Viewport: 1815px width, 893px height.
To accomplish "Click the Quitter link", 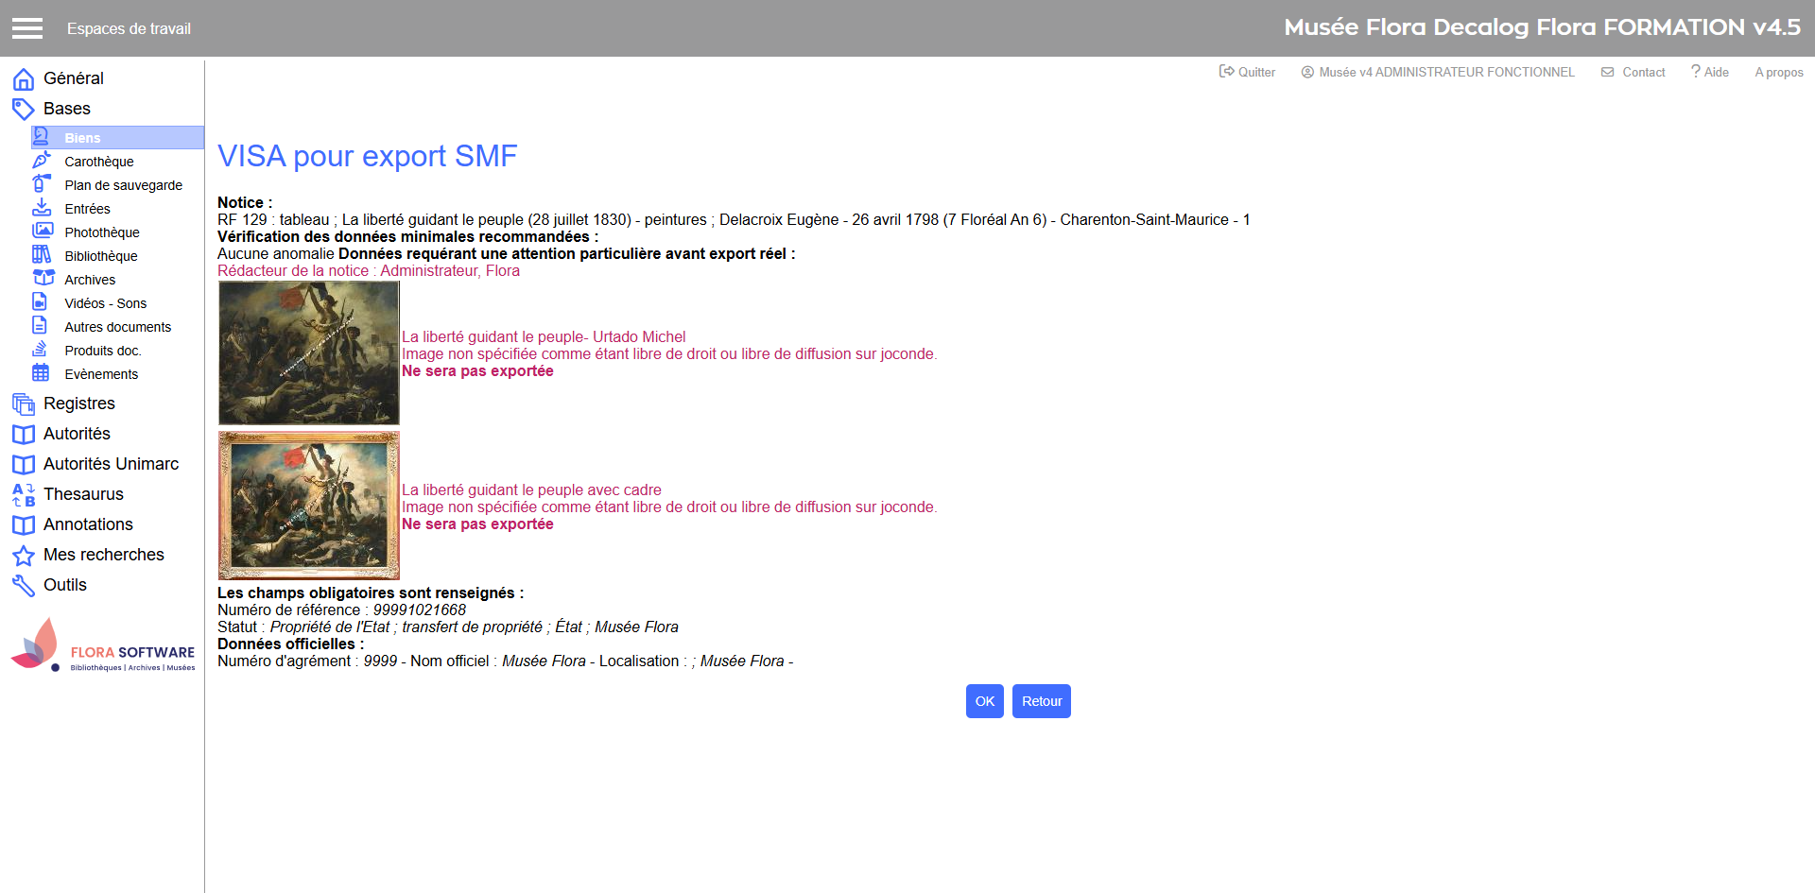I will click(1247, 72).
